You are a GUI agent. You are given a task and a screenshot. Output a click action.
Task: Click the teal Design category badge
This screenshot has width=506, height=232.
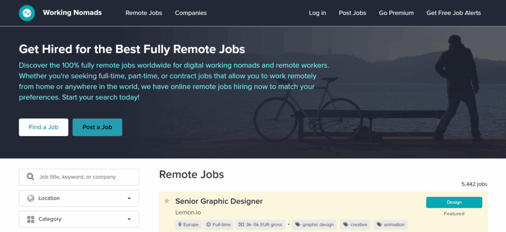(x=454, y=202)
